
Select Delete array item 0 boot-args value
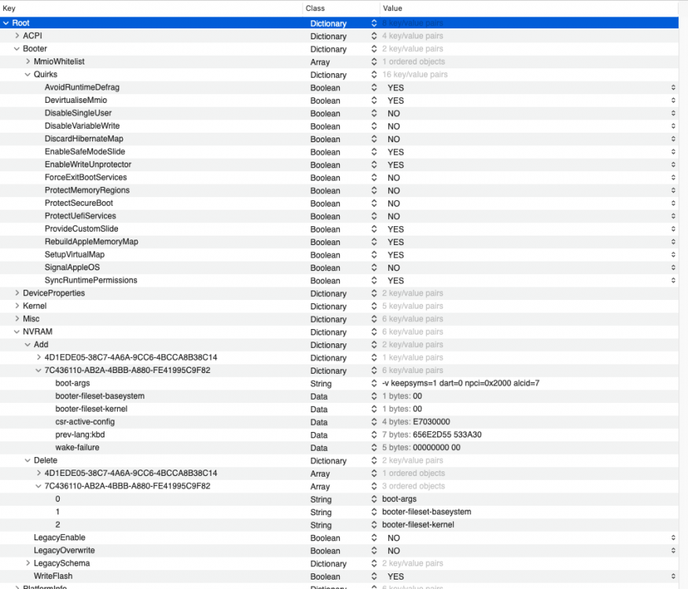(x=399, y=499)
